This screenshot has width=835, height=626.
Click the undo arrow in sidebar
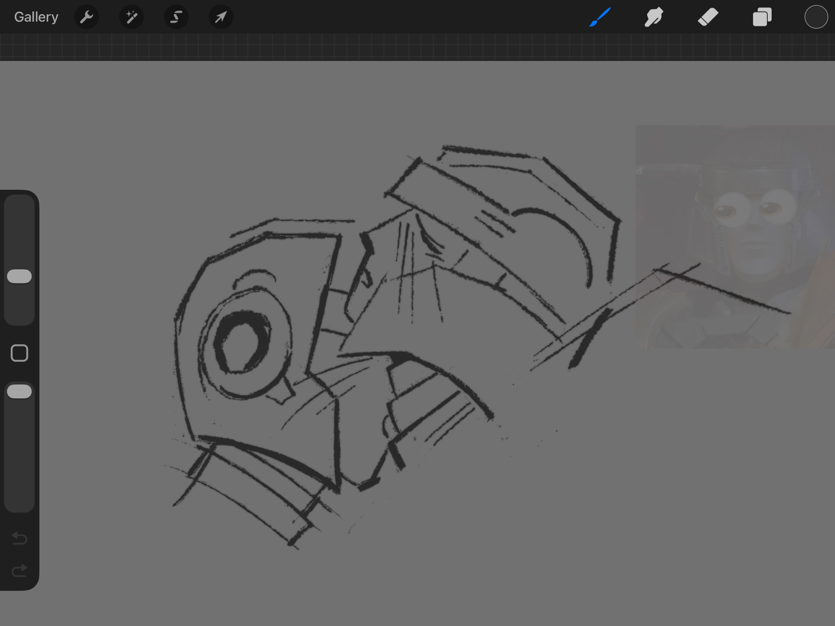tap(19, 538)
